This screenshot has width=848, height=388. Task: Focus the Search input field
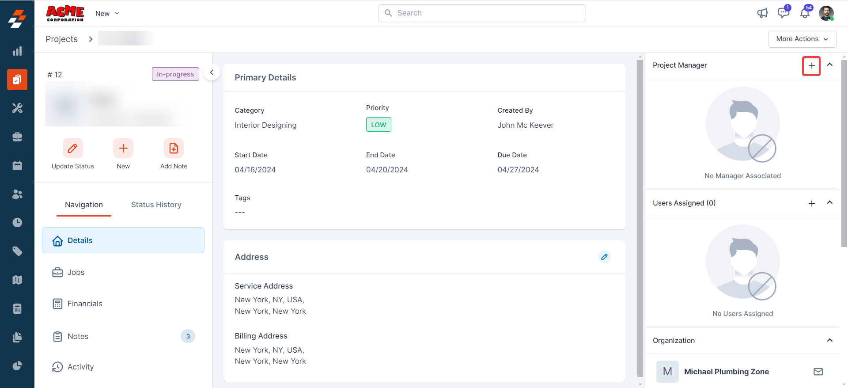pyautogui.click(x=482, y=13)
